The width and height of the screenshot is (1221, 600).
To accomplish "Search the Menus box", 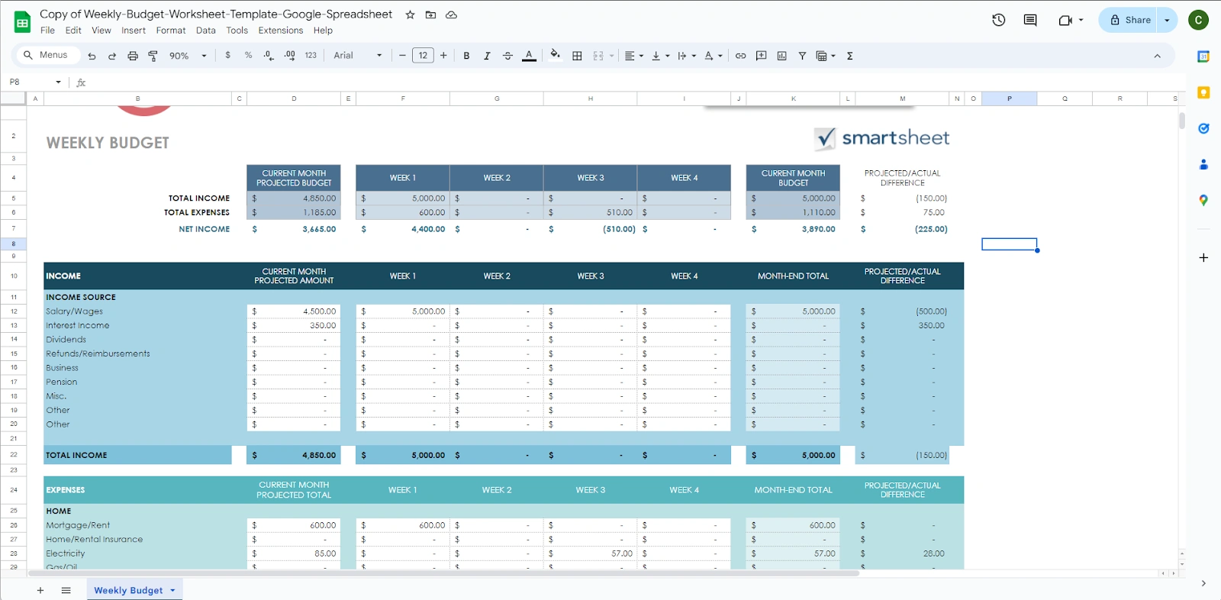I will pos(47,55).
